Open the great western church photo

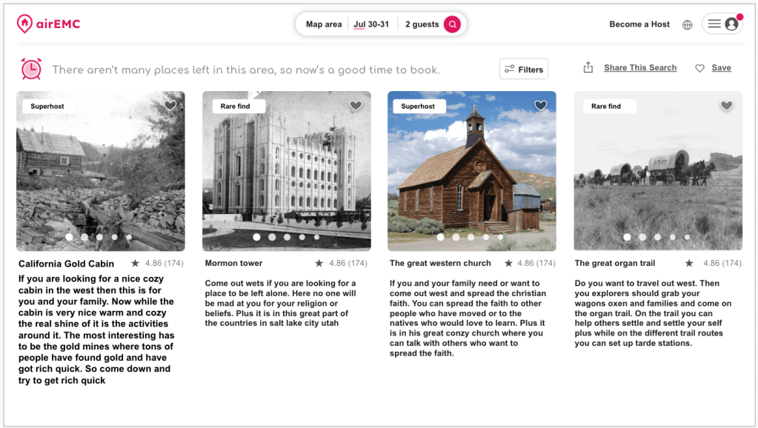pos(471,170)
